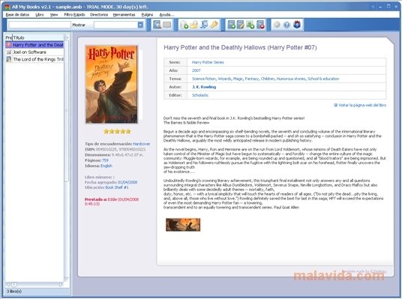Click the Hardcover binding link
Image resolution: width=402 pixels, height=299 pixels.
[x=142, y=144]
